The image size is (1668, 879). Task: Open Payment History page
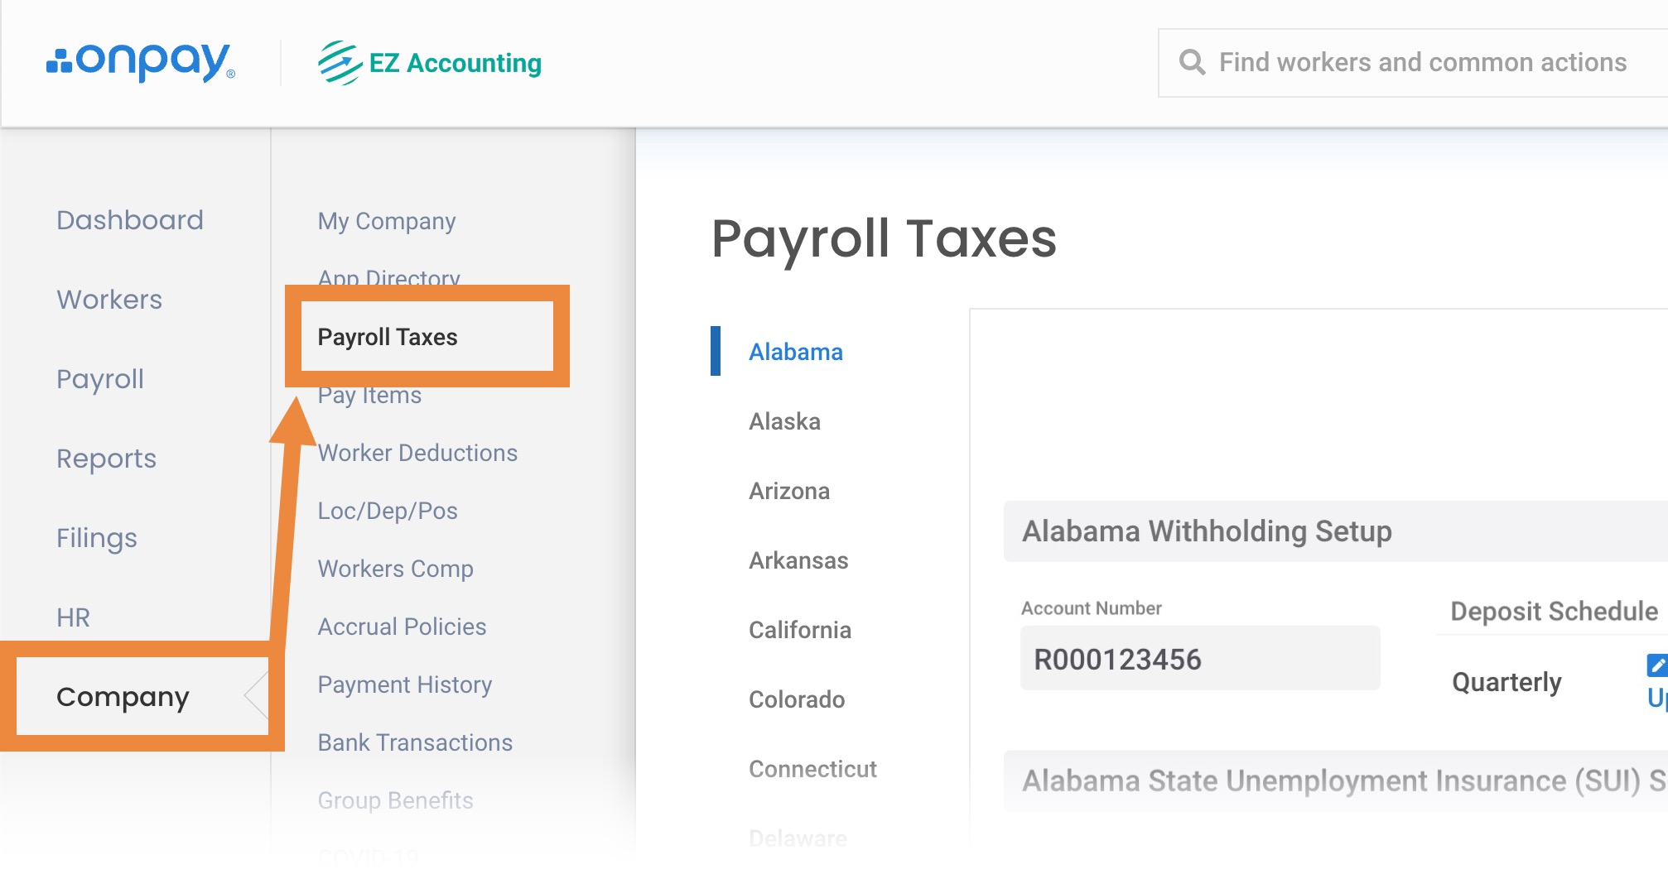coord(405,684)
